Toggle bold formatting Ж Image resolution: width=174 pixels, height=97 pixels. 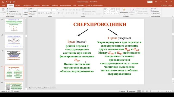[39, 13]
